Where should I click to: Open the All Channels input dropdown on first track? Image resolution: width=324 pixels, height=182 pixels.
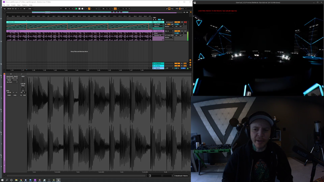click(169, 22)
